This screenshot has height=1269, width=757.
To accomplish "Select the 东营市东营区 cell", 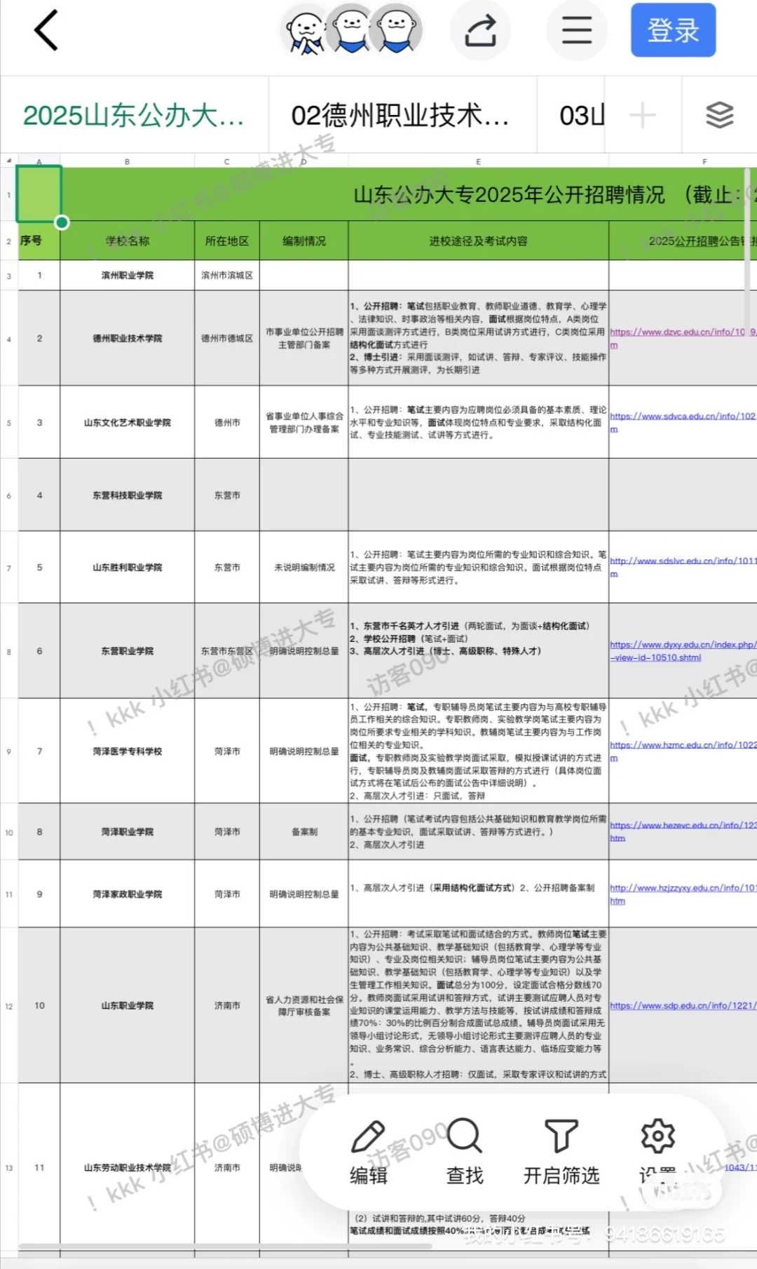I will tap(226, 651).
